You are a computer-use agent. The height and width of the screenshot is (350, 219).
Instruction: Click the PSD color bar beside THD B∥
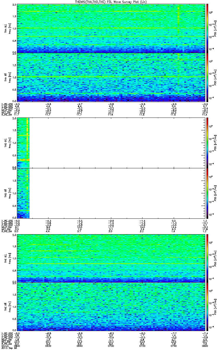pyautogui.click(x=207, y=193)
